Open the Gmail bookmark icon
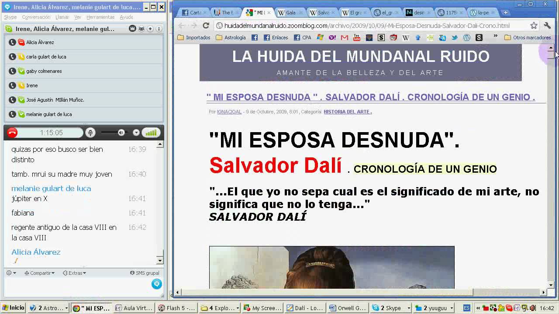Viewport: 559px width, 314px height. point(345,38)
